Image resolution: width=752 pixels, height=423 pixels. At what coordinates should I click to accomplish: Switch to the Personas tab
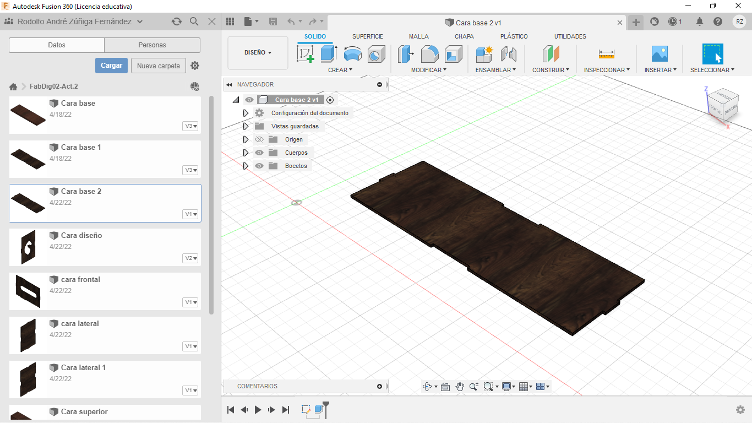pos(152,45)
